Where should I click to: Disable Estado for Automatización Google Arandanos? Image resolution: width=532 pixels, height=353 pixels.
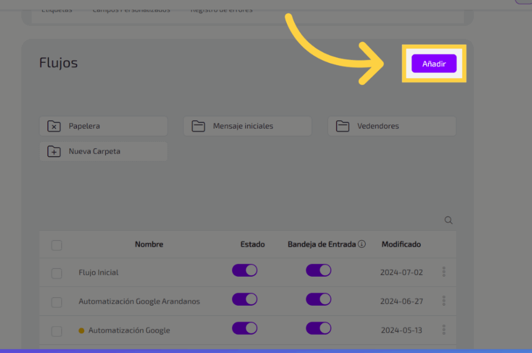245,300
